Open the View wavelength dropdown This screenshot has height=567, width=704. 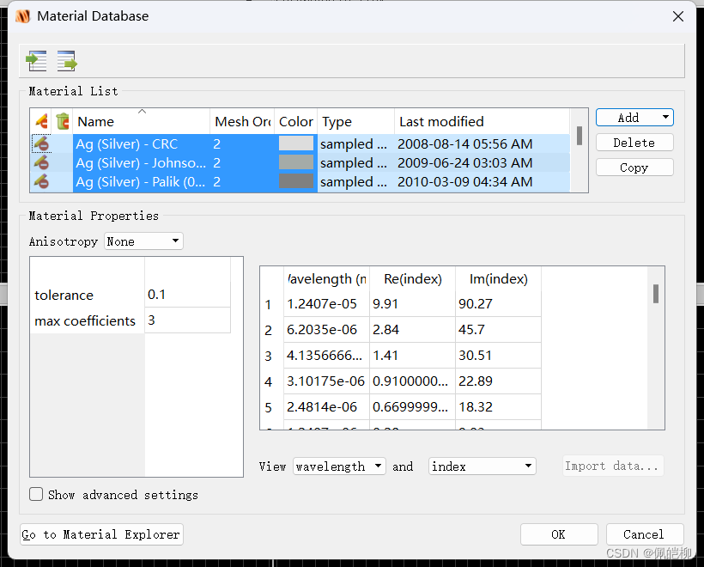(x=339, y=466)
